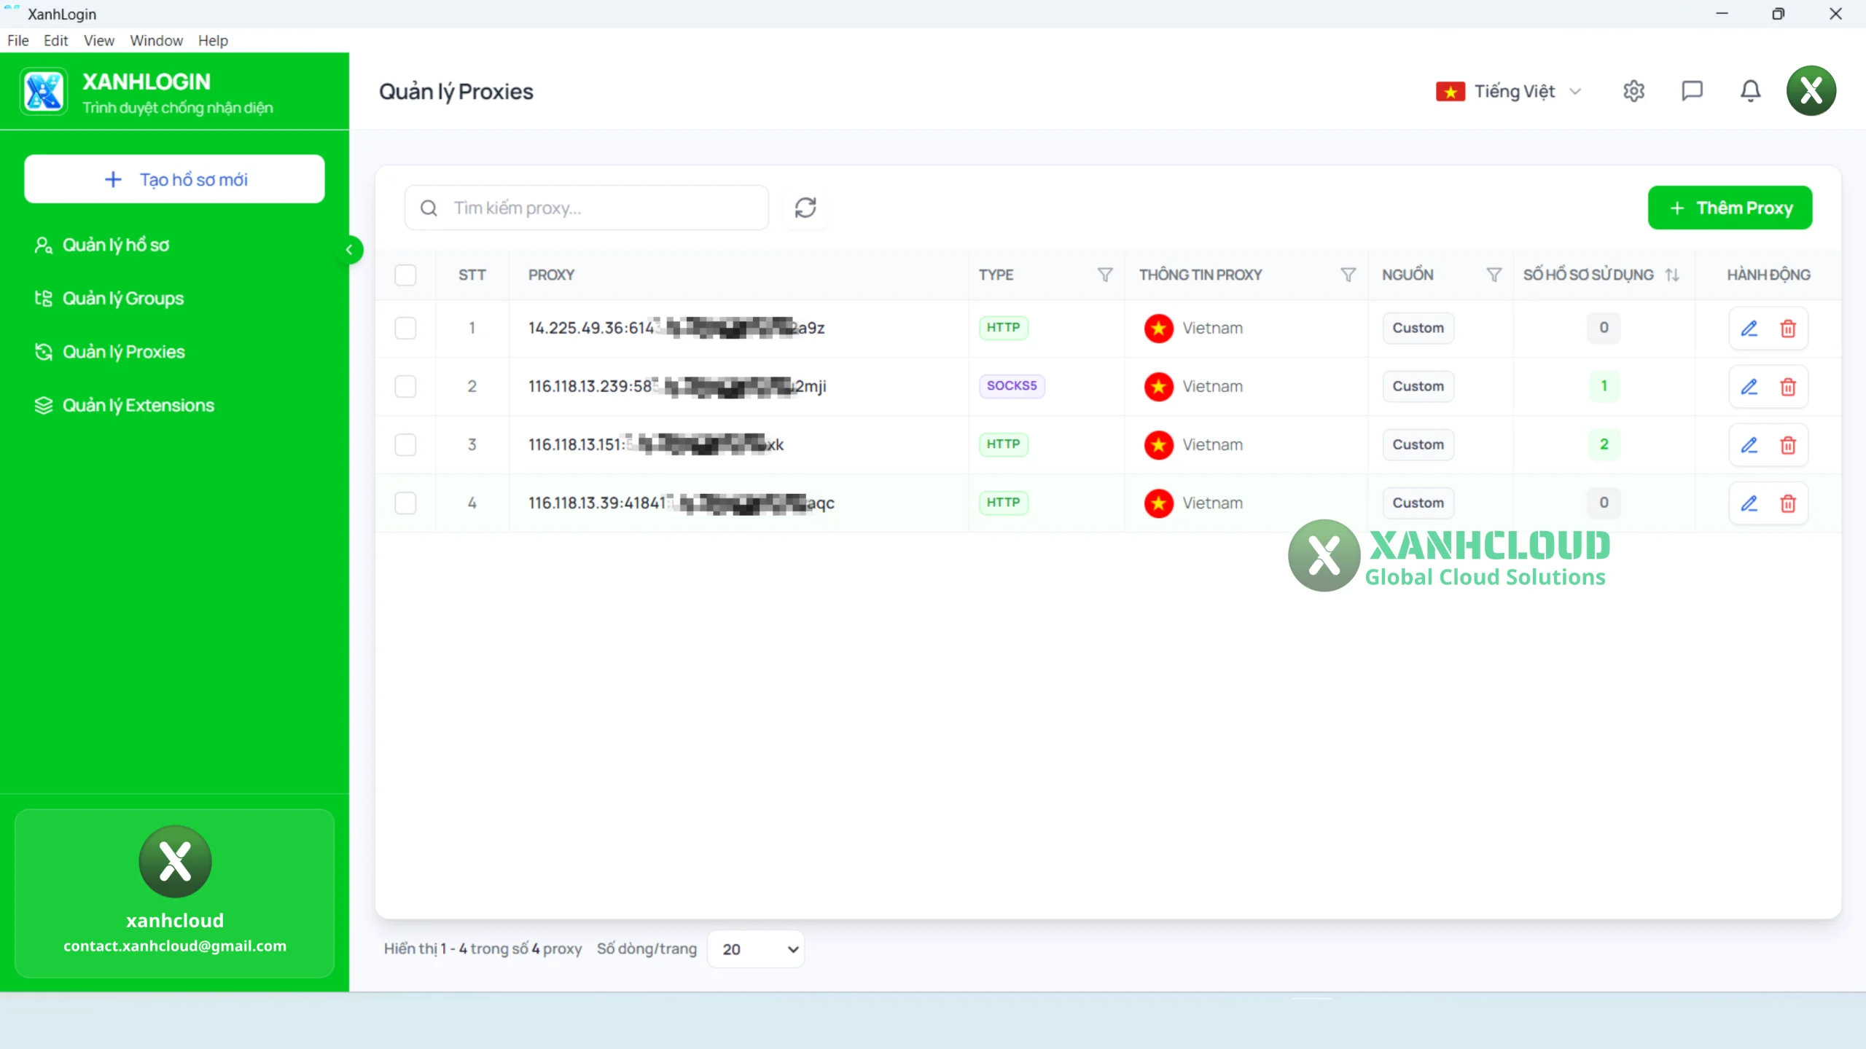1866x1049 pixels.
Task: Filter the Thông tin proxy column
Action: 1348,275
